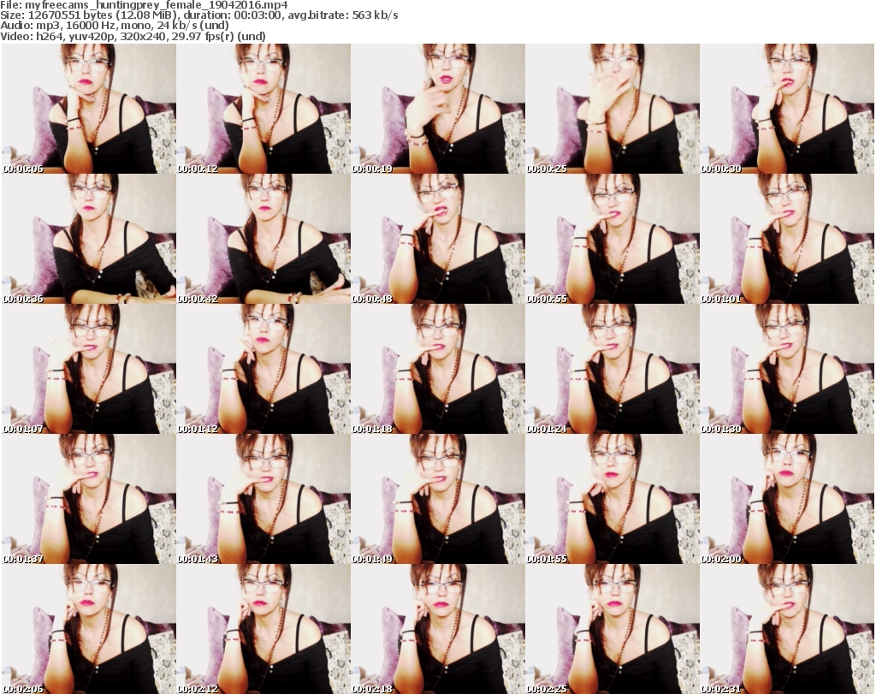Select the frame timestamped 00:02:00
Image resolution: width=876 pixels, height=694 pixels.
pos(787,499)
